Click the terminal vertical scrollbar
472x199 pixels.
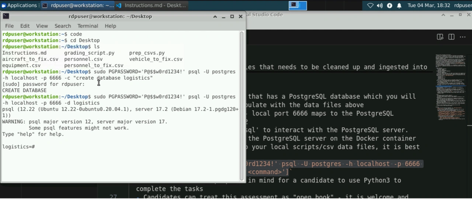242,106
